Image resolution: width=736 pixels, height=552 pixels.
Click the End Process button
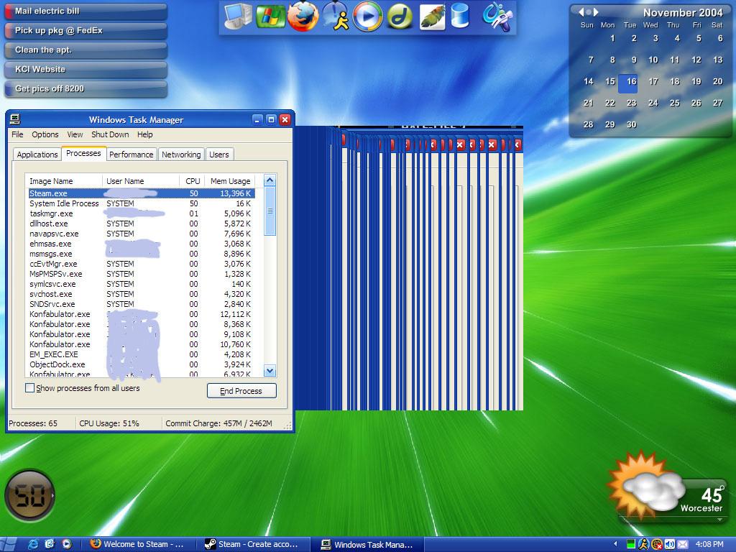(x=241, y=391)
